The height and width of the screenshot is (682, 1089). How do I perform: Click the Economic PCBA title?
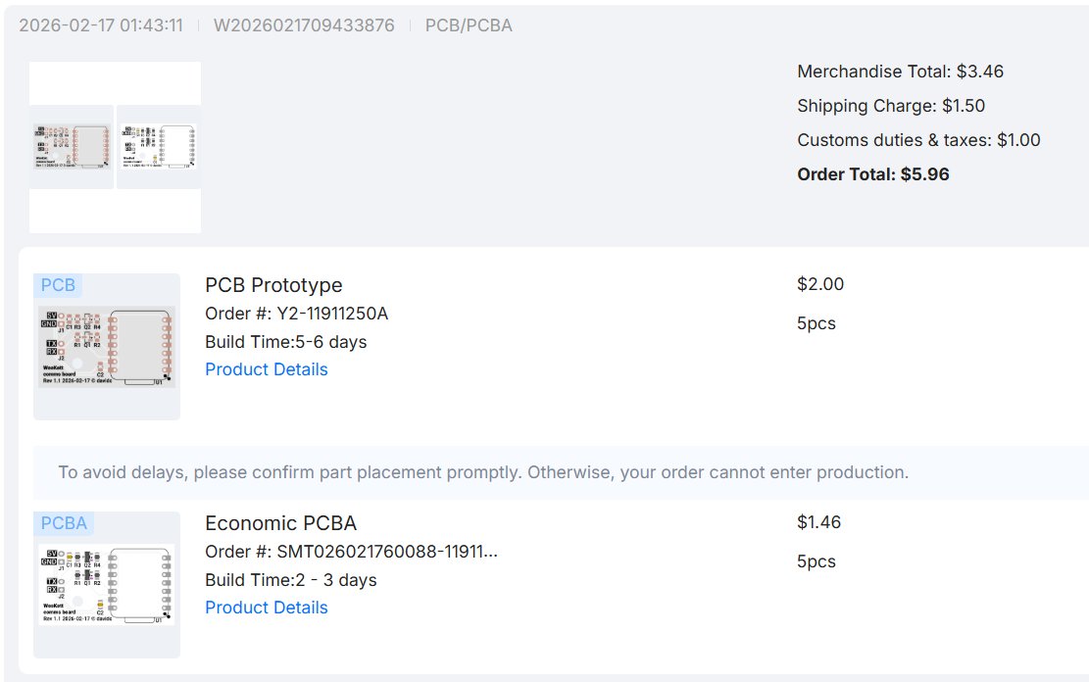pos(280,523)
